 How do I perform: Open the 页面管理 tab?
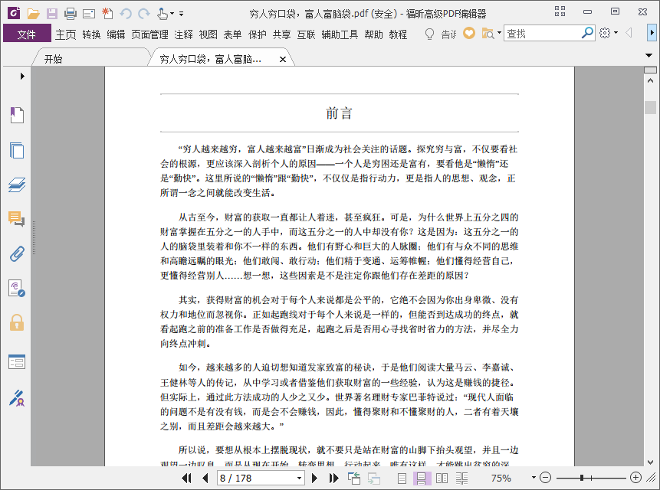(x=149, y=34)
